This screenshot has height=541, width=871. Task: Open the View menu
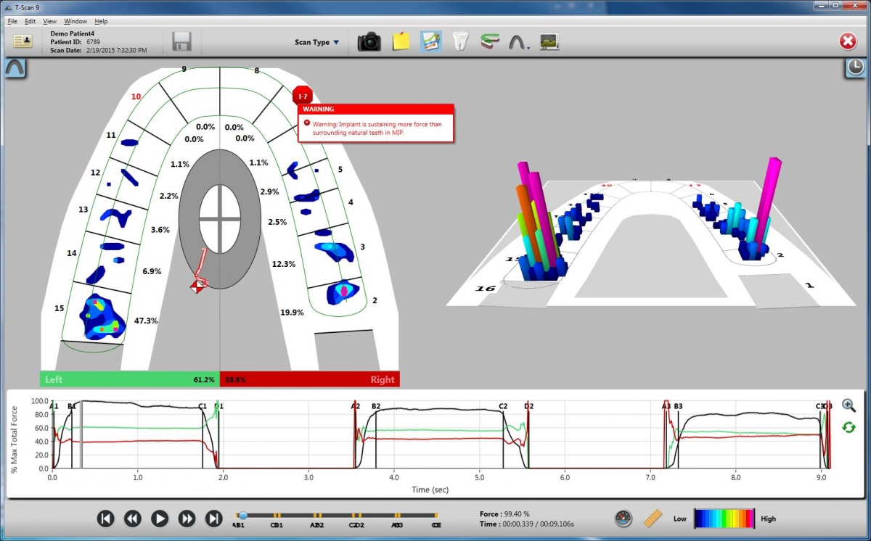coord(49,21)
